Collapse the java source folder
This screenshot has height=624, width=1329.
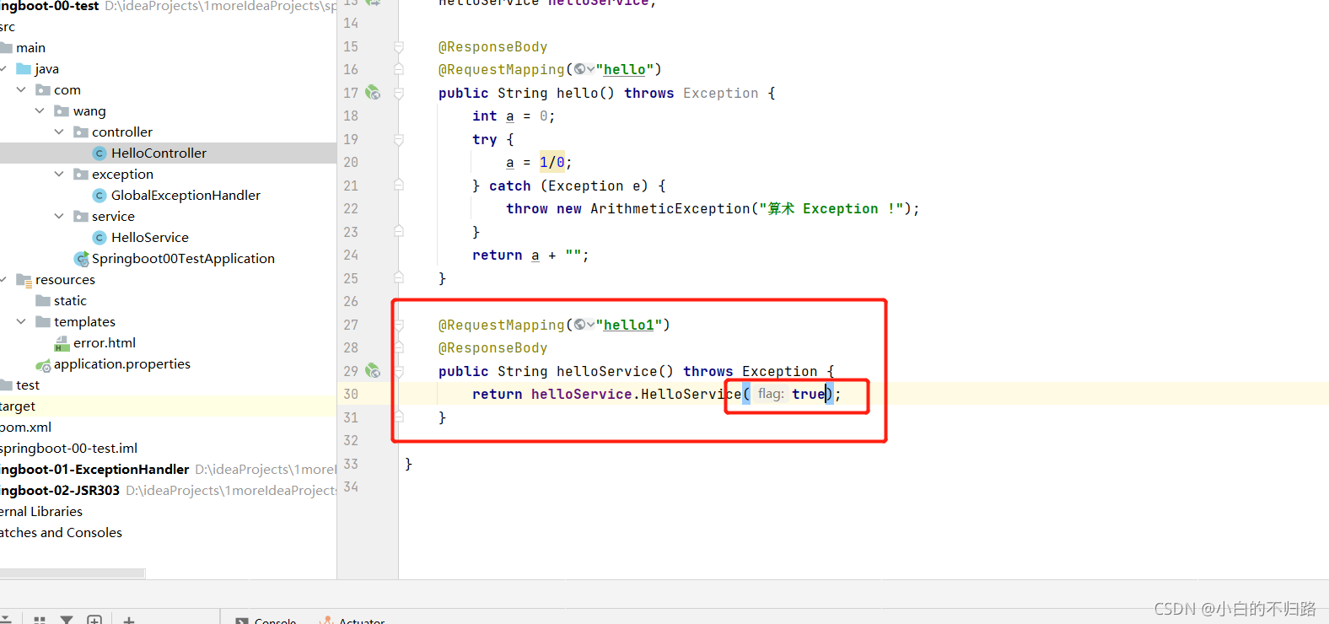[3, 68]
